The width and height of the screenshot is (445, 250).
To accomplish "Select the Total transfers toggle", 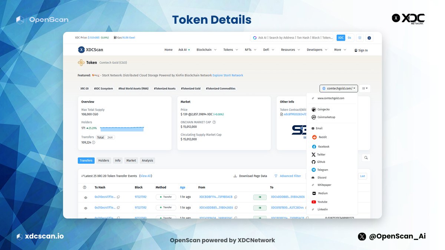I will 100,137.
